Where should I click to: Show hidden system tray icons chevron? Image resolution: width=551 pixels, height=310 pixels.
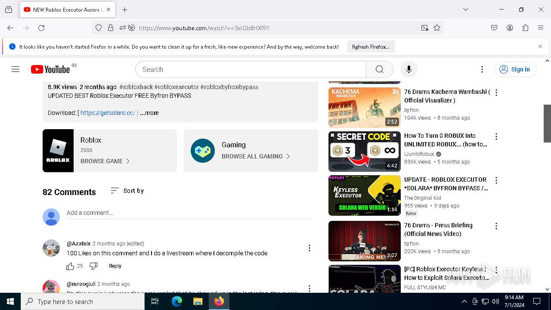click(464, 301)
